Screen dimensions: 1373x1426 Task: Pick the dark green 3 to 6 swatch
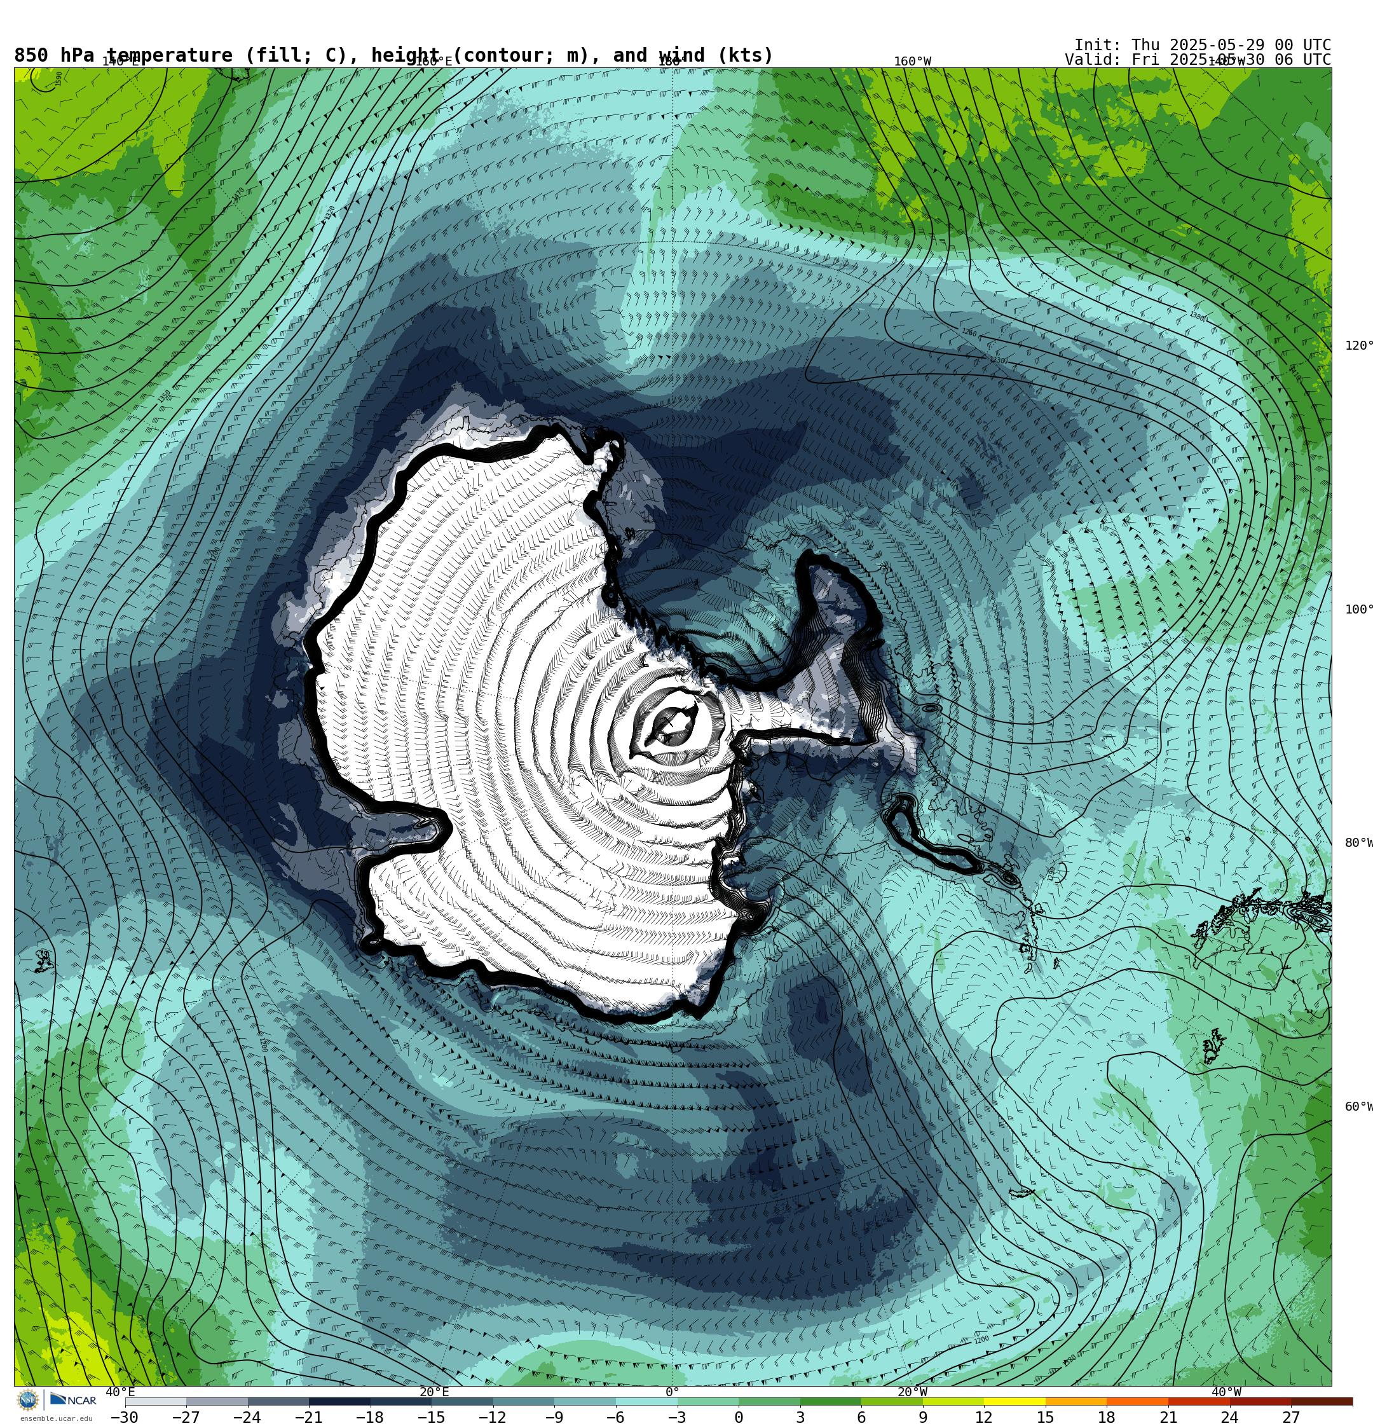pos(831,1401)
